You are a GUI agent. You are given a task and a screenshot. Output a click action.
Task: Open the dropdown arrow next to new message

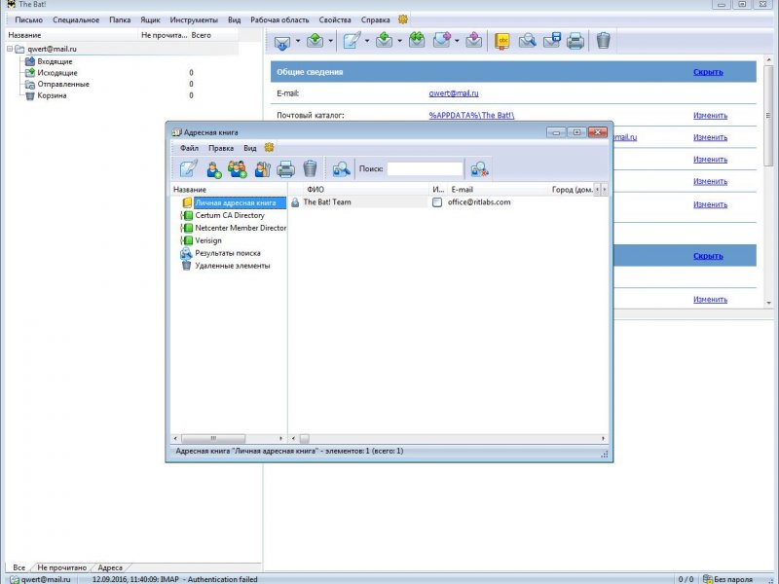(x=367, y=41)
